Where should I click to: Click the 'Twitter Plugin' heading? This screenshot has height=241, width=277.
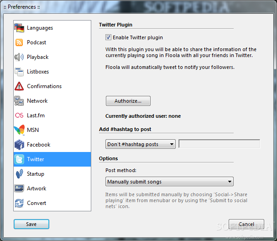point(115,25)
